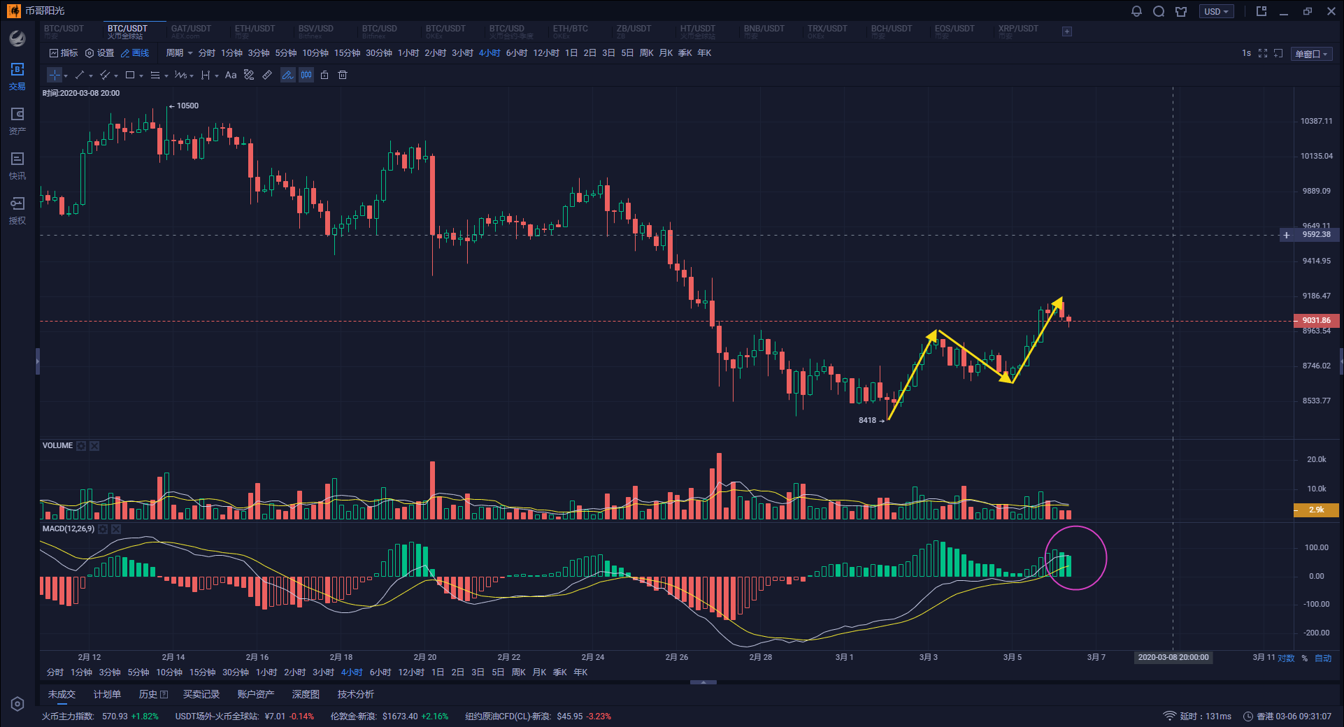Viewport: 1344px width, 727px height.
Task: Toggle the continuous drawing mode pen
Action: [287, 75]
